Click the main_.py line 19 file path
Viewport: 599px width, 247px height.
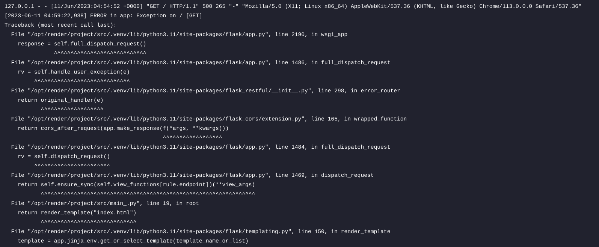point(105,203)
